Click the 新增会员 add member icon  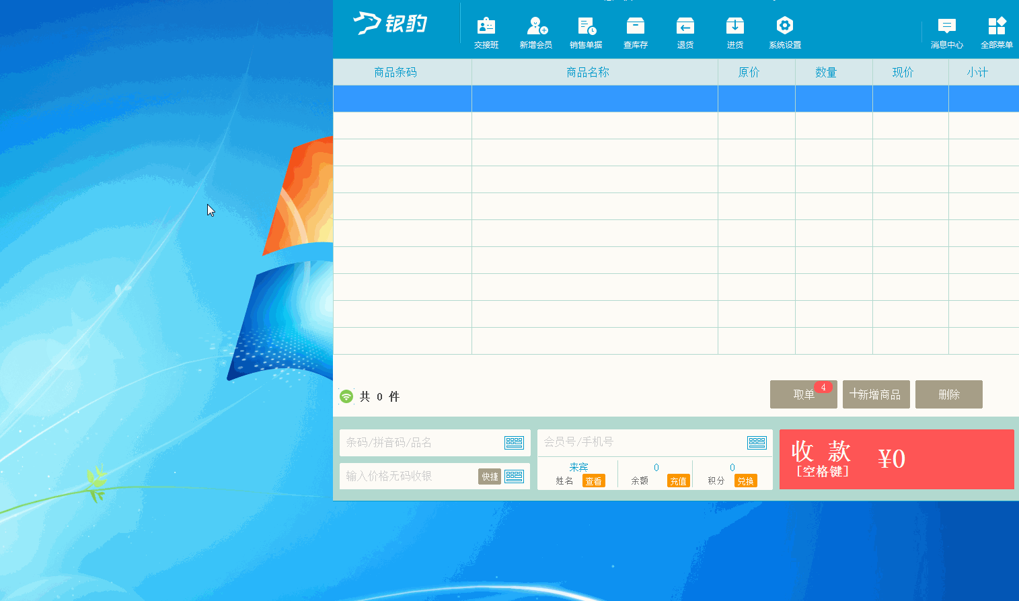point(535,32)
